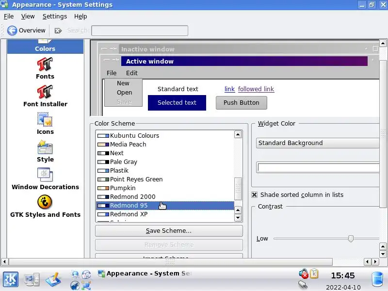This screenshot has height=291, width=388.
Task: Open Window Decorations settings
Action: coord(45,179)
